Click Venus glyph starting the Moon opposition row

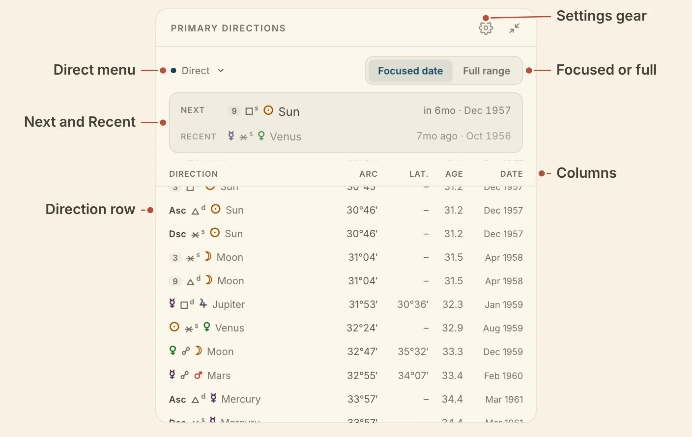click(173, 350)
